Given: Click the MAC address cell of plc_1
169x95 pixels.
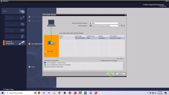Looking at the screenshot, I should [117, 38].
